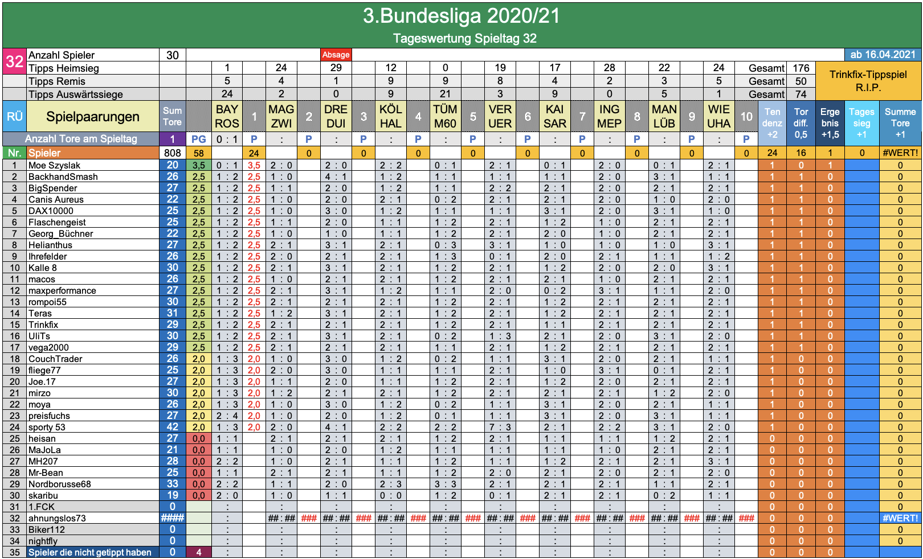Click sporty 53's Sum Tore value 42
The height and width of the screenshot is (559, 923).
coord(172,427)
